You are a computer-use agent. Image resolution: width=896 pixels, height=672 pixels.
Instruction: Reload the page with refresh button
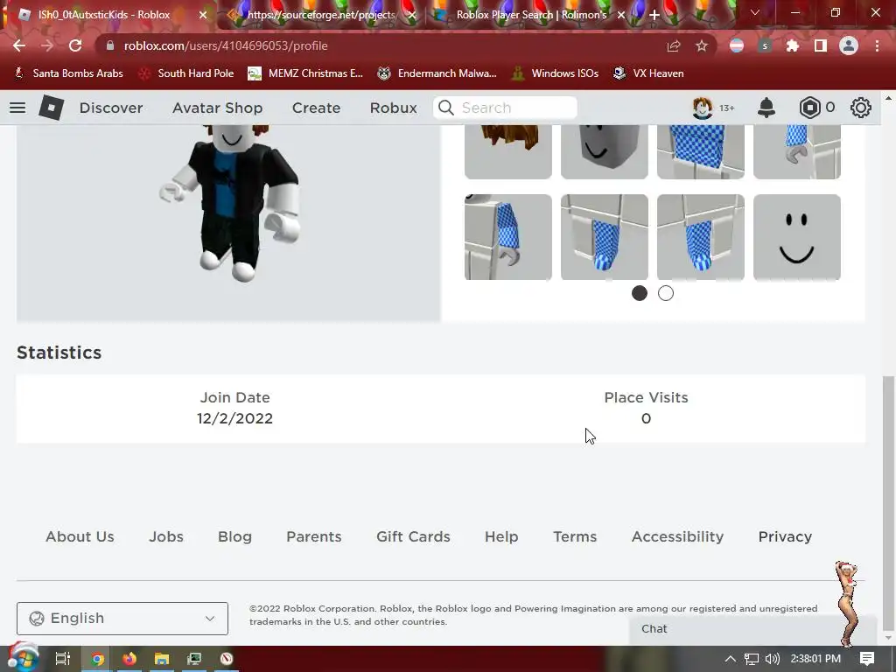(x=75, y=45)
